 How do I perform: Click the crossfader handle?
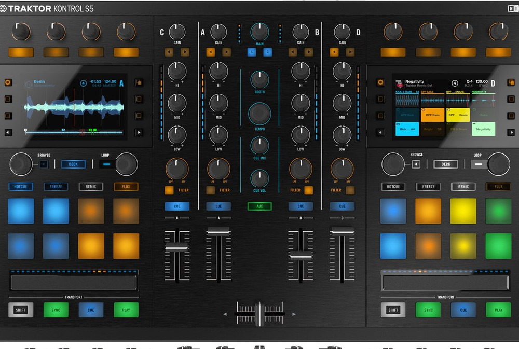[x=259, y=313]
